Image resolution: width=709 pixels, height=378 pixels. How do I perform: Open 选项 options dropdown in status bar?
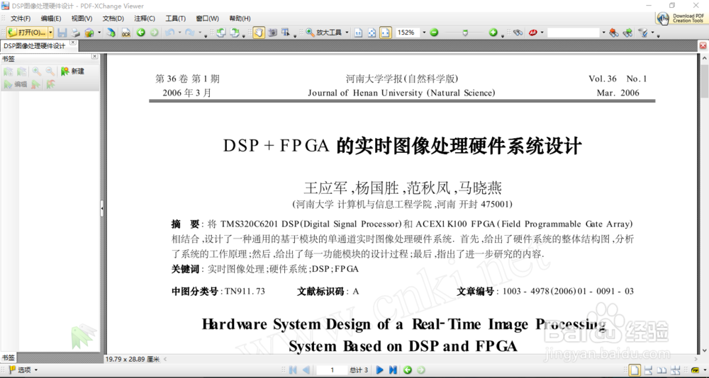(36, 370)
